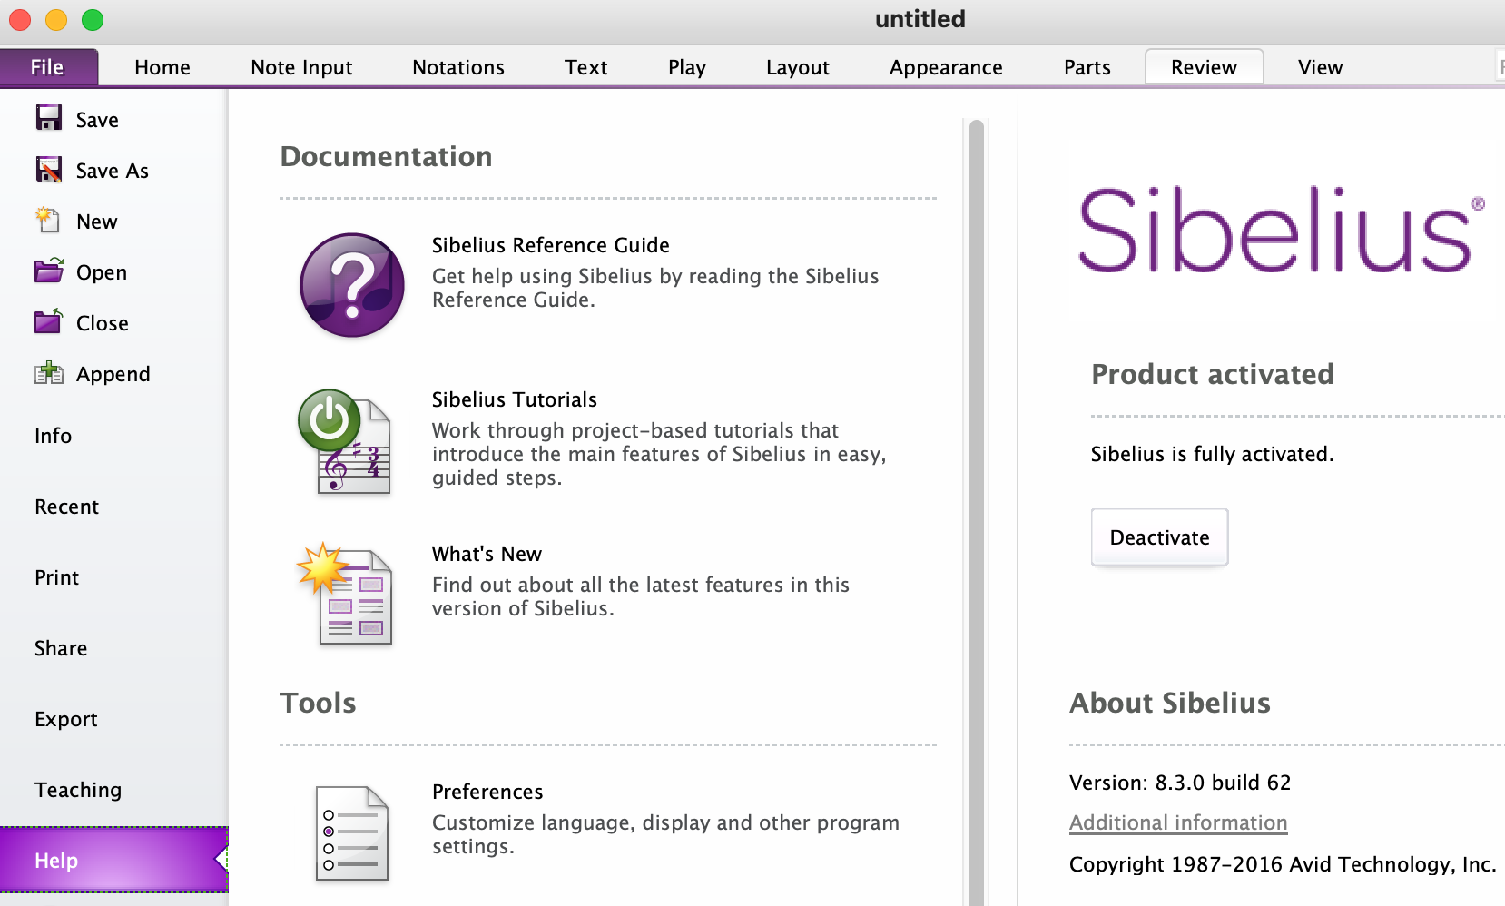Click the Preferences title text
The width and height of the screenshot is (1505, 906).
point(487,792)
